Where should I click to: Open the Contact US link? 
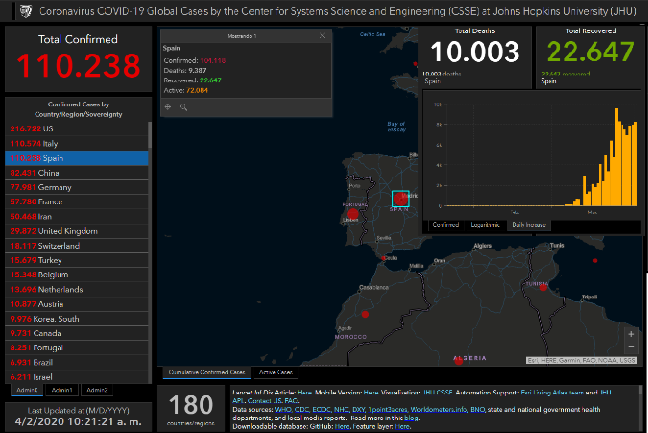(264, 401)
